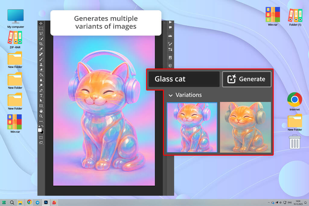
Task: Select the My computer desktop icon
Action: [x=16, y=19]
